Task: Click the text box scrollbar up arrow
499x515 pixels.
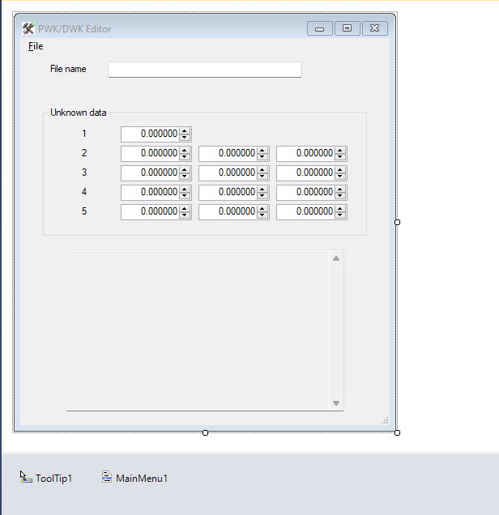Action: 336,257
